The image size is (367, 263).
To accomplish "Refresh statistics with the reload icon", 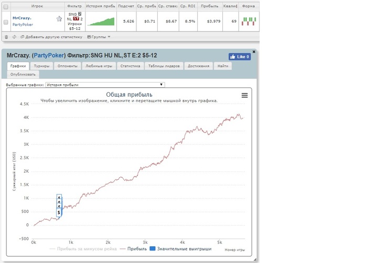I will [x=14, y=37].
